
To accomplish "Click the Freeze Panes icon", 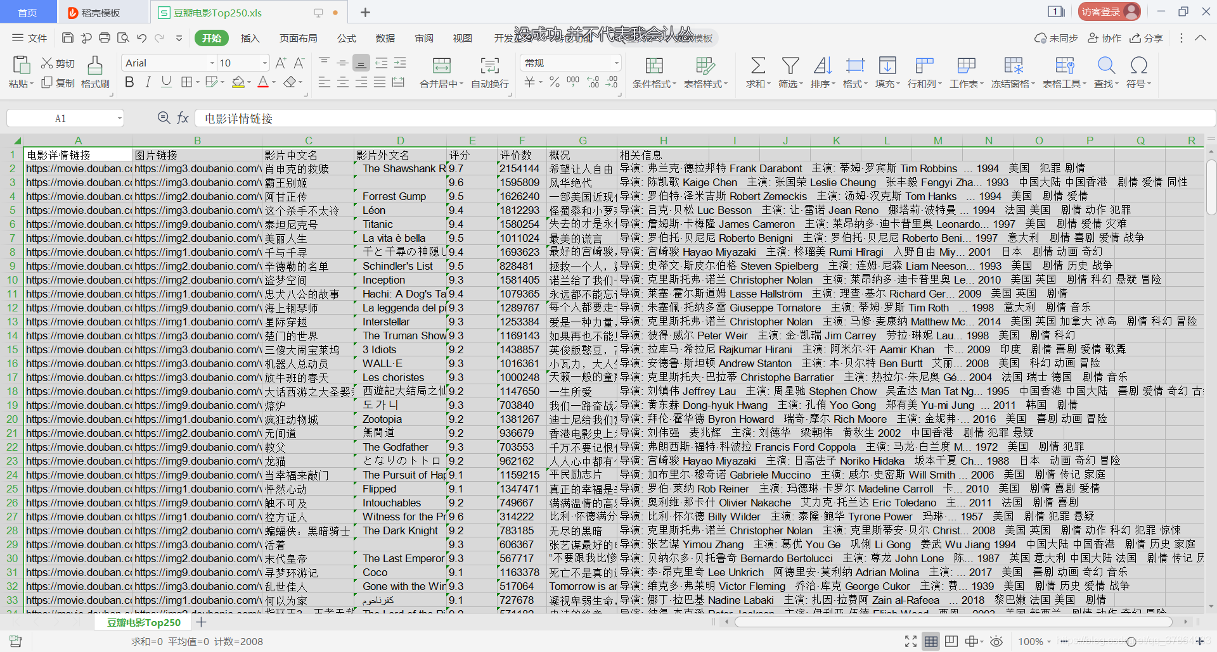I will pyautogui.click(x=1013, y=65).
